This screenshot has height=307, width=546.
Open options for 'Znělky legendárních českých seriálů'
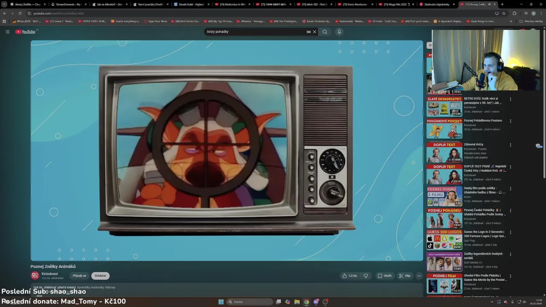coord(511,254)
